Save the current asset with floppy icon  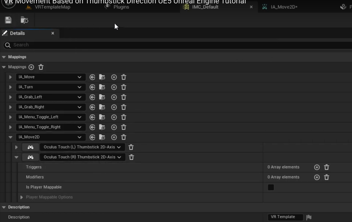tap(8, 20)
